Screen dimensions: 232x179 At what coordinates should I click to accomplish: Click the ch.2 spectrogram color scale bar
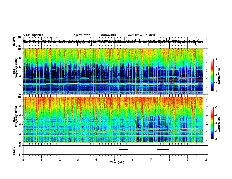click(x=212, y=123)
